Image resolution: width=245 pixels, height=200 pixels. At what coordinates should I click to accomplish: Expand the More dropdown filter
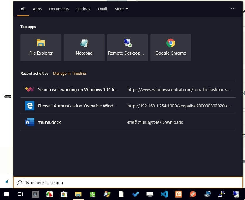[x=121, y=9]
